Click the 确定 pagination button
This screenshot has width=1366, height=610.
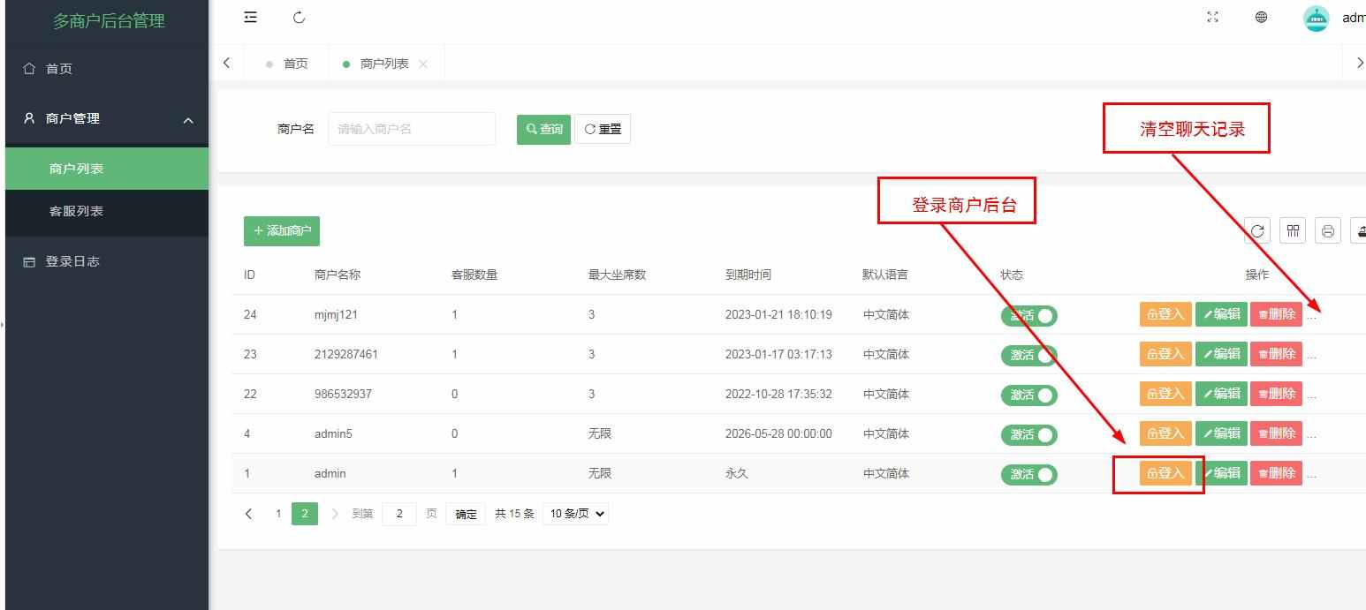[466, 514]
